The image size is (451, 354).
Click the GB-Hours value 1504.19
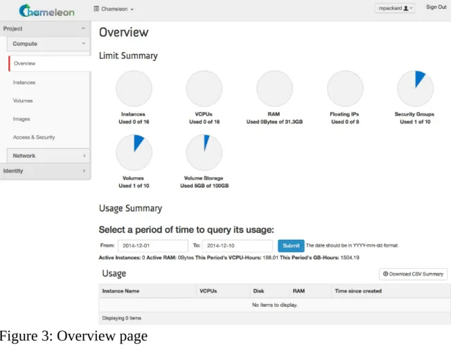pyautogui.click(x=350, y=258)
